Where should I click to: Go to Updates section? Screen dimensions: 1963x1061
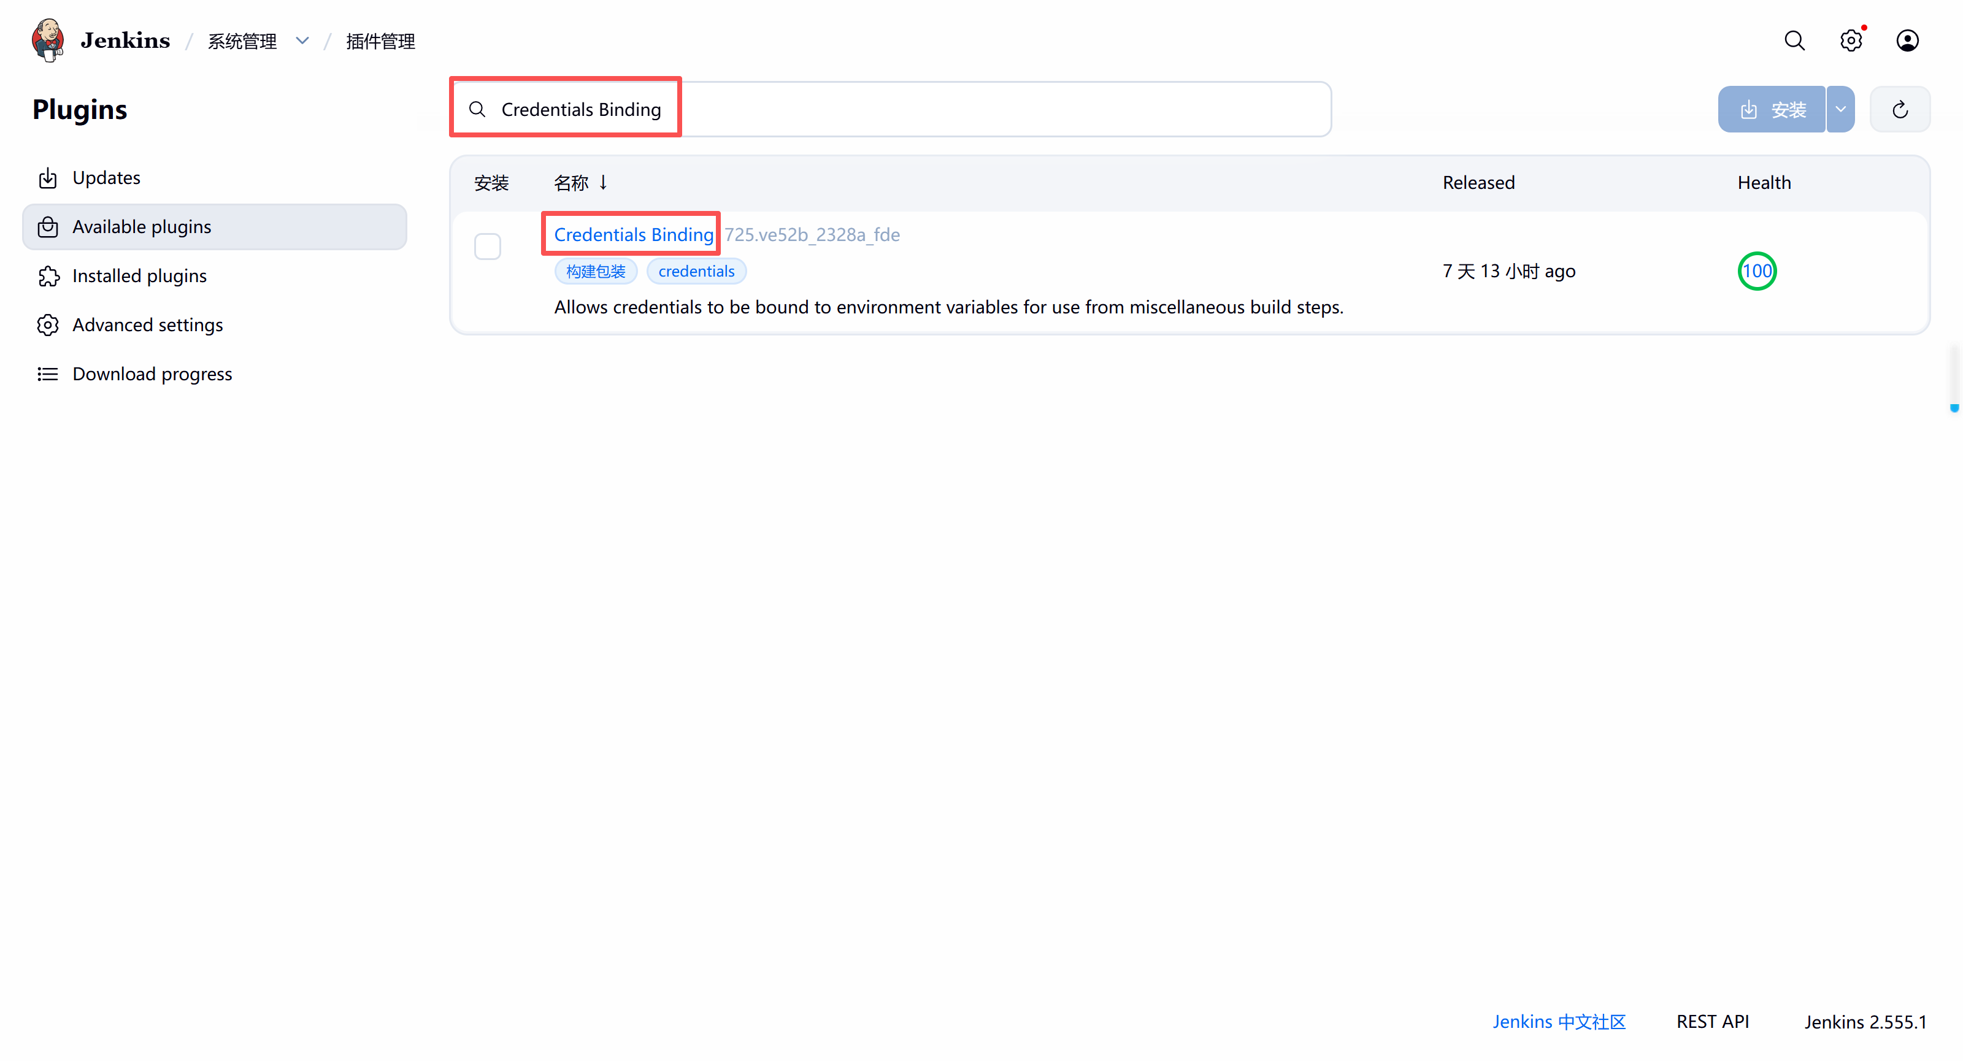tap(215, 177)
